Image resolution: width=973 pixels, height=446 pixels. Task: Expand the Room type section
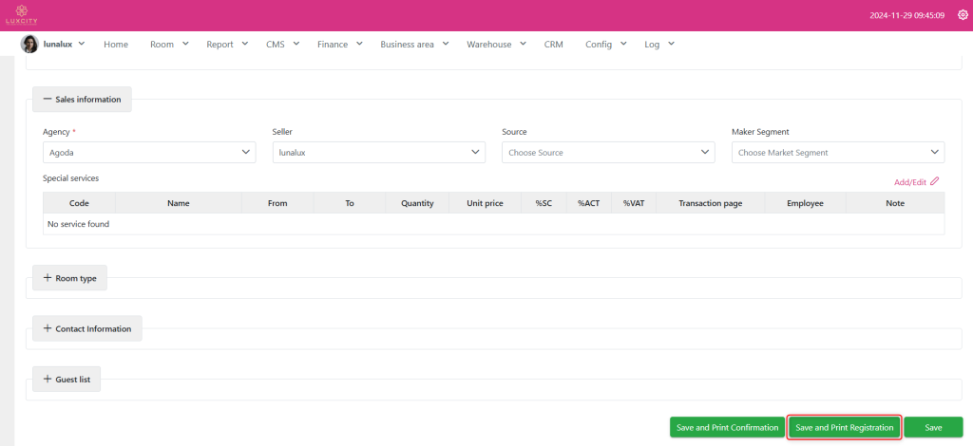click(x=70, y=278)
